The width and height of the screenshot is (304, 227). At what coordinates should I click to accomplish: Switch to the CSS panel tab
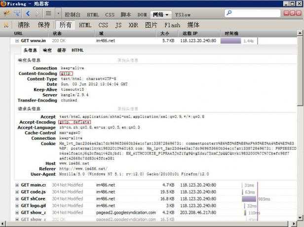click(110, 14)
